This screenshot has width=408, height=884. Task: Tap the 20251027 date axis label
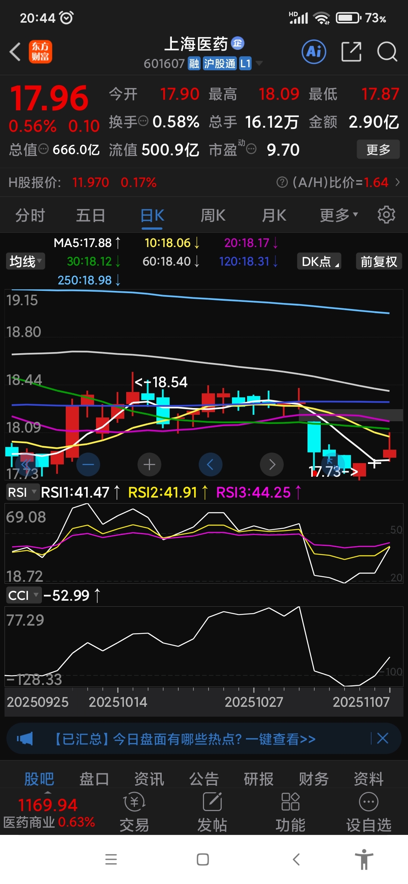pos(254,702)
